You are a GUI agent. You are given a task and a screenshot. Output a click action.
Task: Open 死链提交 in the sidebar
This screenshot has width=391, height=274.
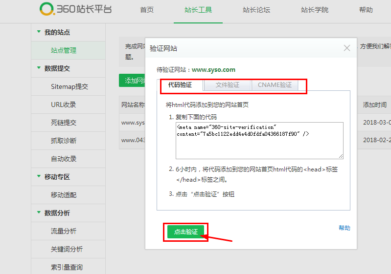(64, 123)
